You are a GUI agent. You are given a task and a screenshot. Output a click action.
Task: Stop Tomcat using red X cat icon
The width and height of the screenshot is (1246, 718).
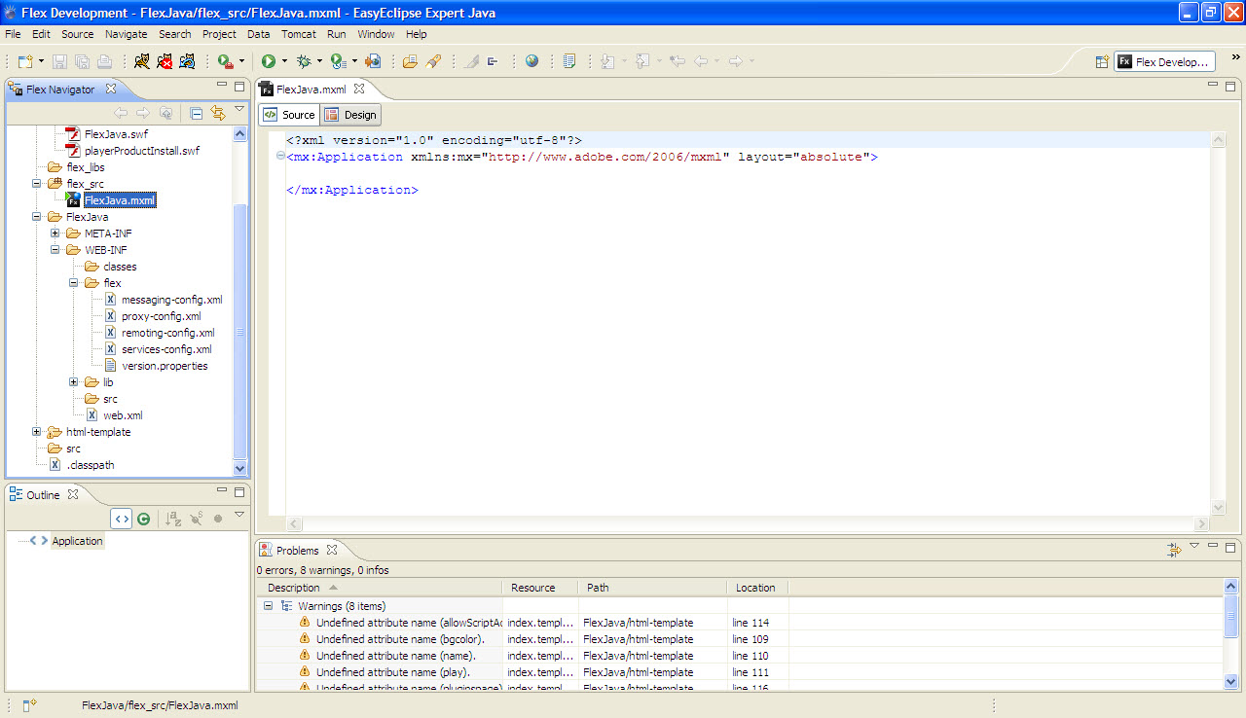point(165,61)
